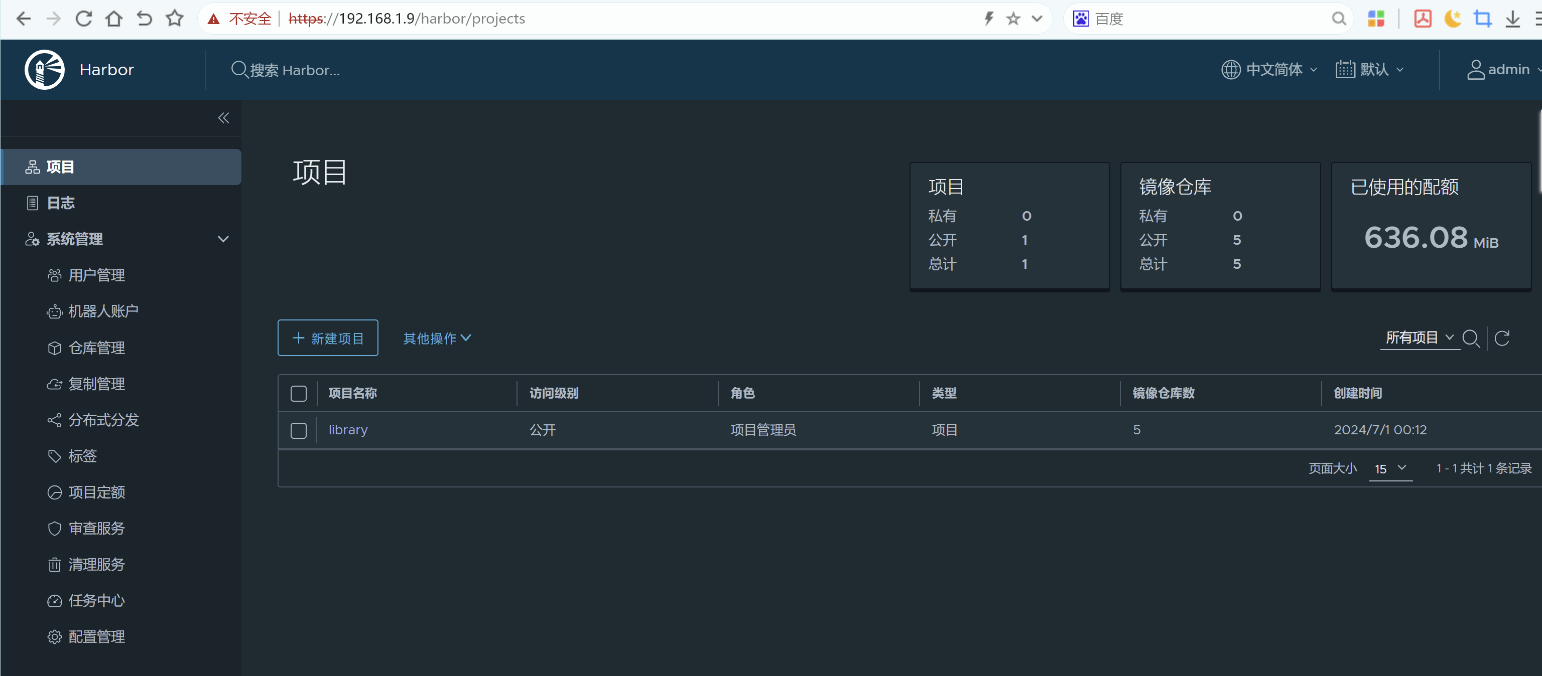Click the browser reload page icon

pos(84,19)
